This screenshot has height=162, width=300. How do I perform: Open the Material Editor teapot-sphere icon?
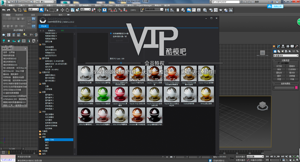click(205, 10)
